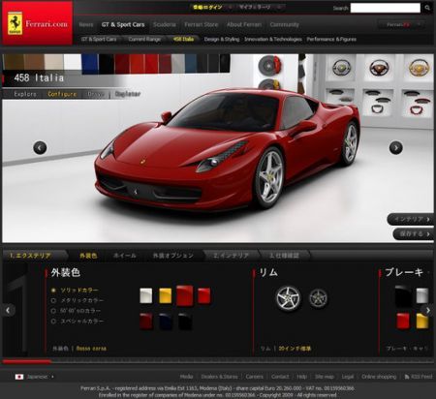436x399 pixels.
Task: Open the Dealers & Stores footer link
Action: tap(219, 377)
